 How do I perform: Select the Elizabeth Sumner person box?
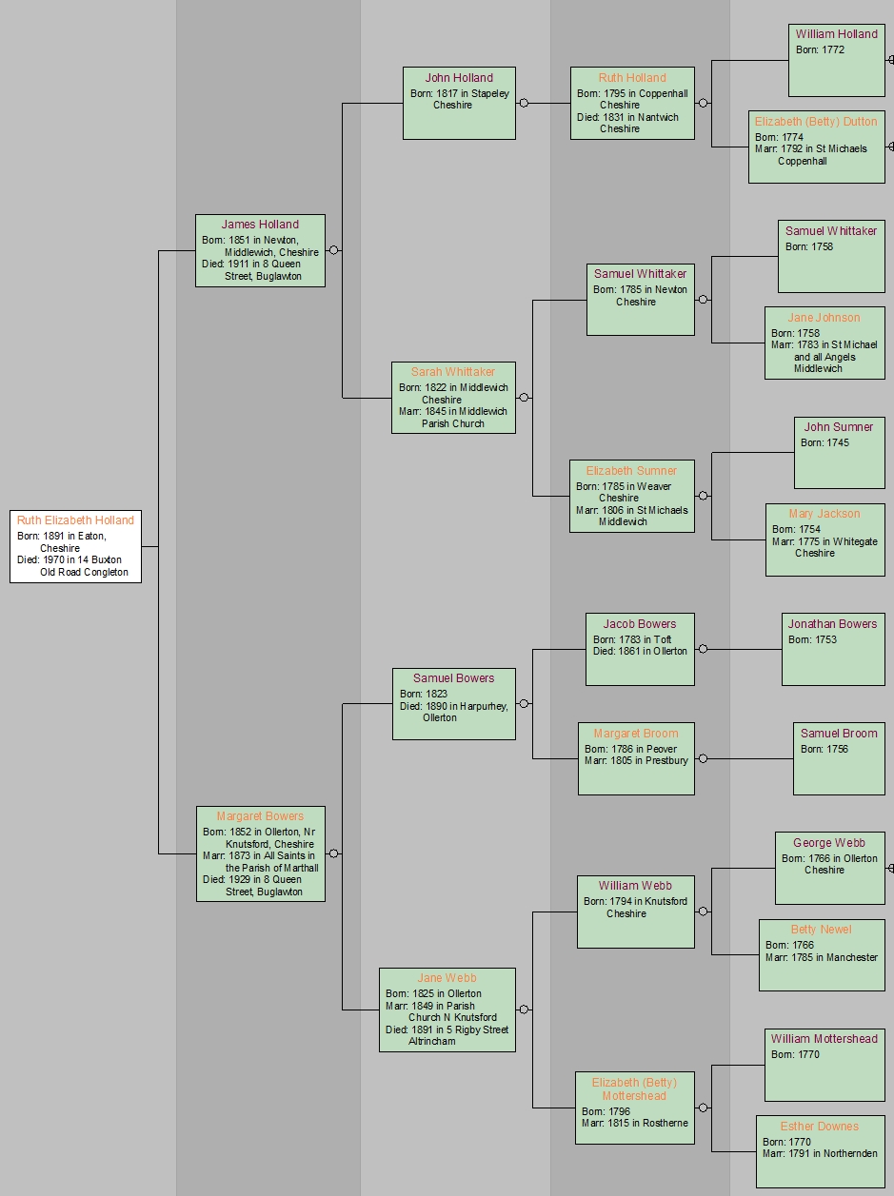click(x=632, y=496)
